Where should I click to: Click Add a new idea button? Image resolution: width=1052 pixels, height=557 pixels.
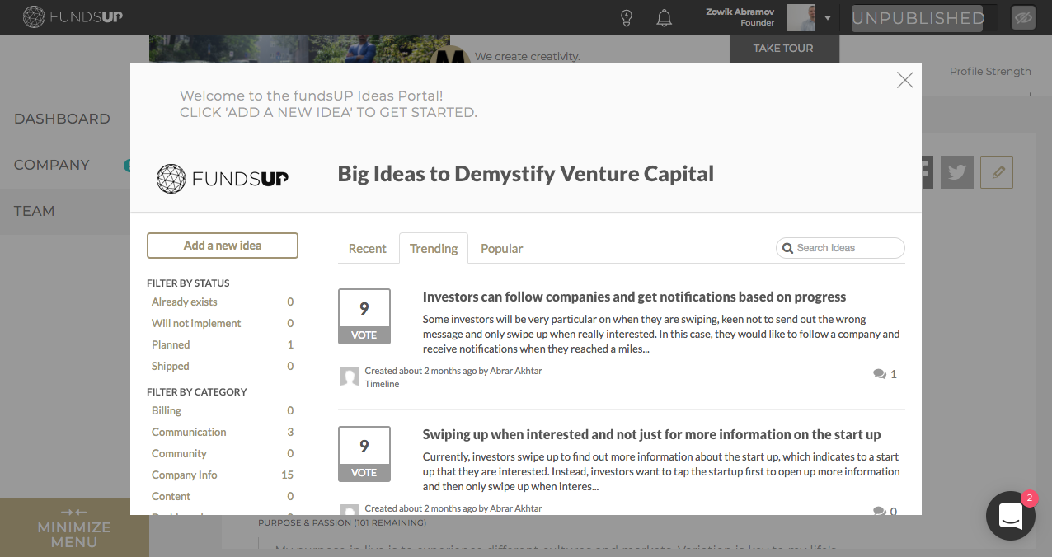(223, 246)
